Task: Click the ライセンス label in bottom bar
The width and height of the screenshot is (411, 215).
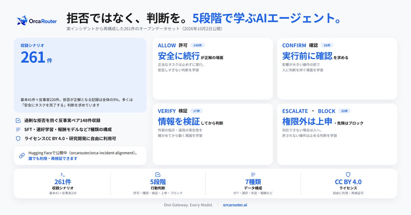Action: 348,188
